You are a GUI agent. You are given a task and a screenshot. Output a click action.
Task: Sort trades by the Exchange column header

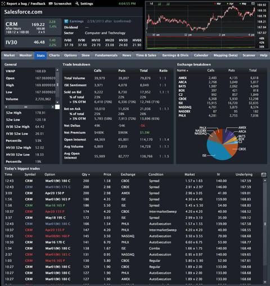pos(128,175)
